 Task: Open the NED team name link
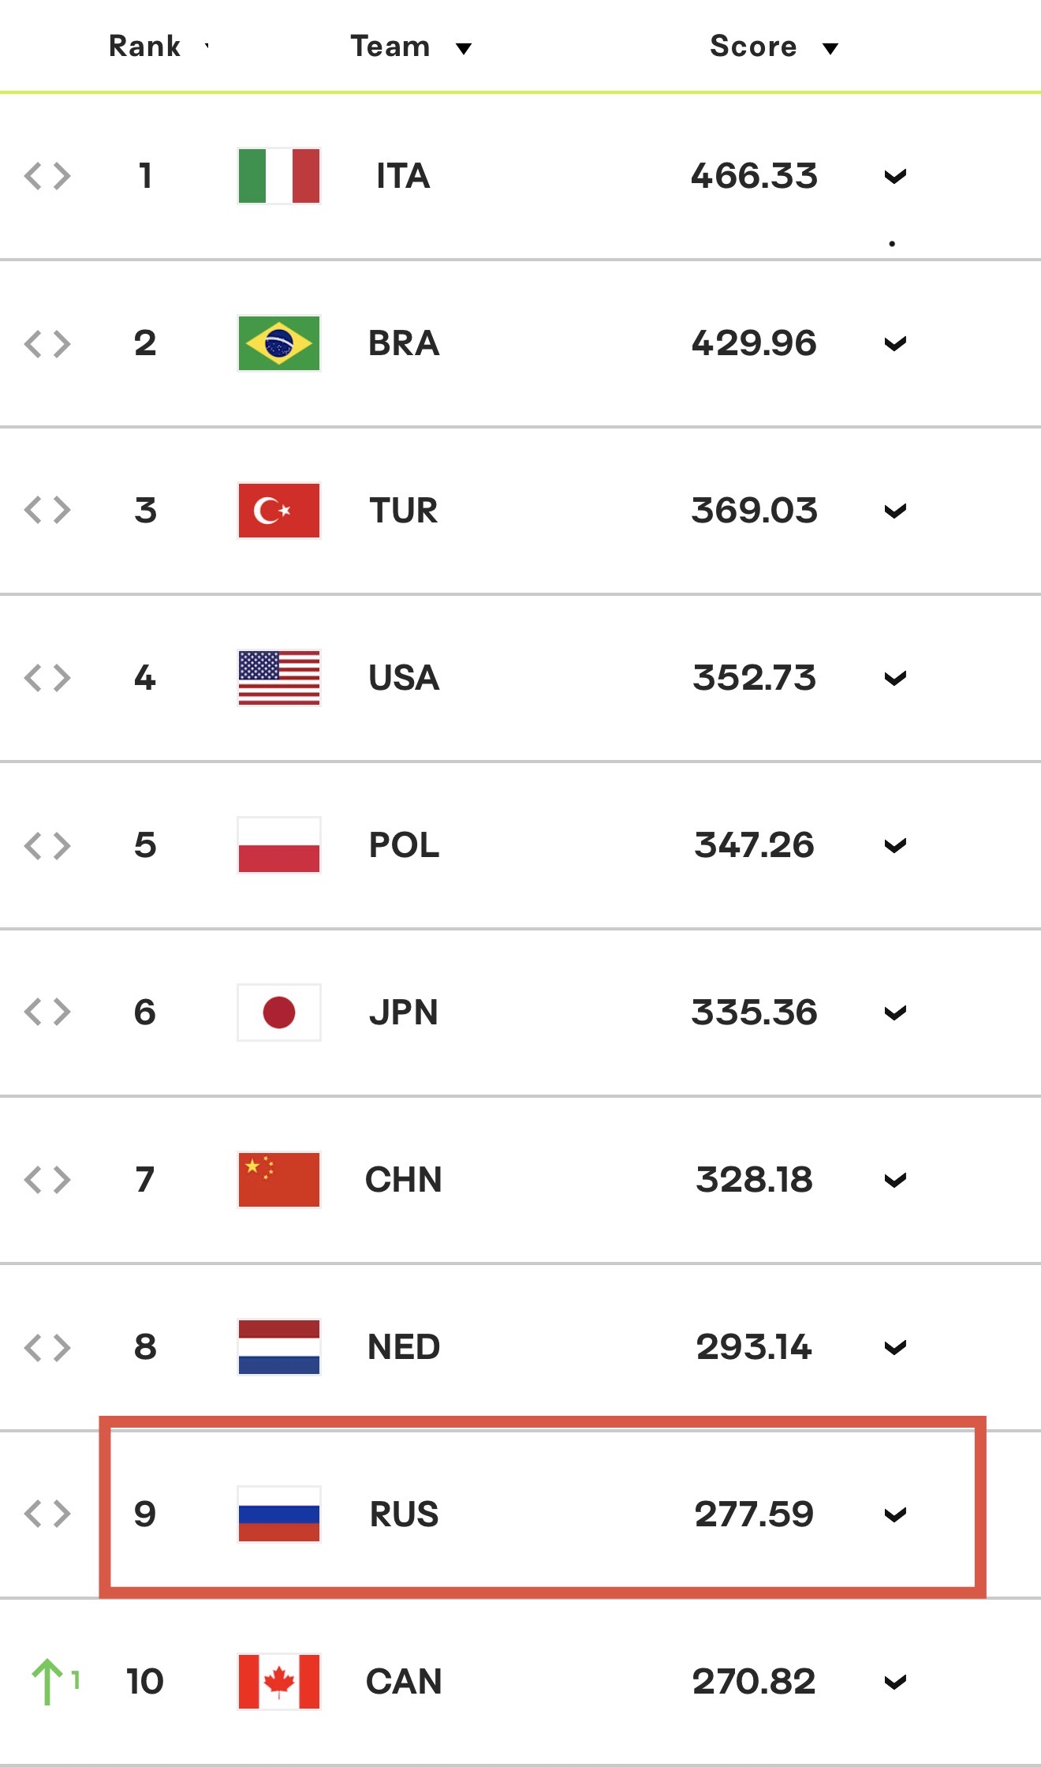(404, 1347)
